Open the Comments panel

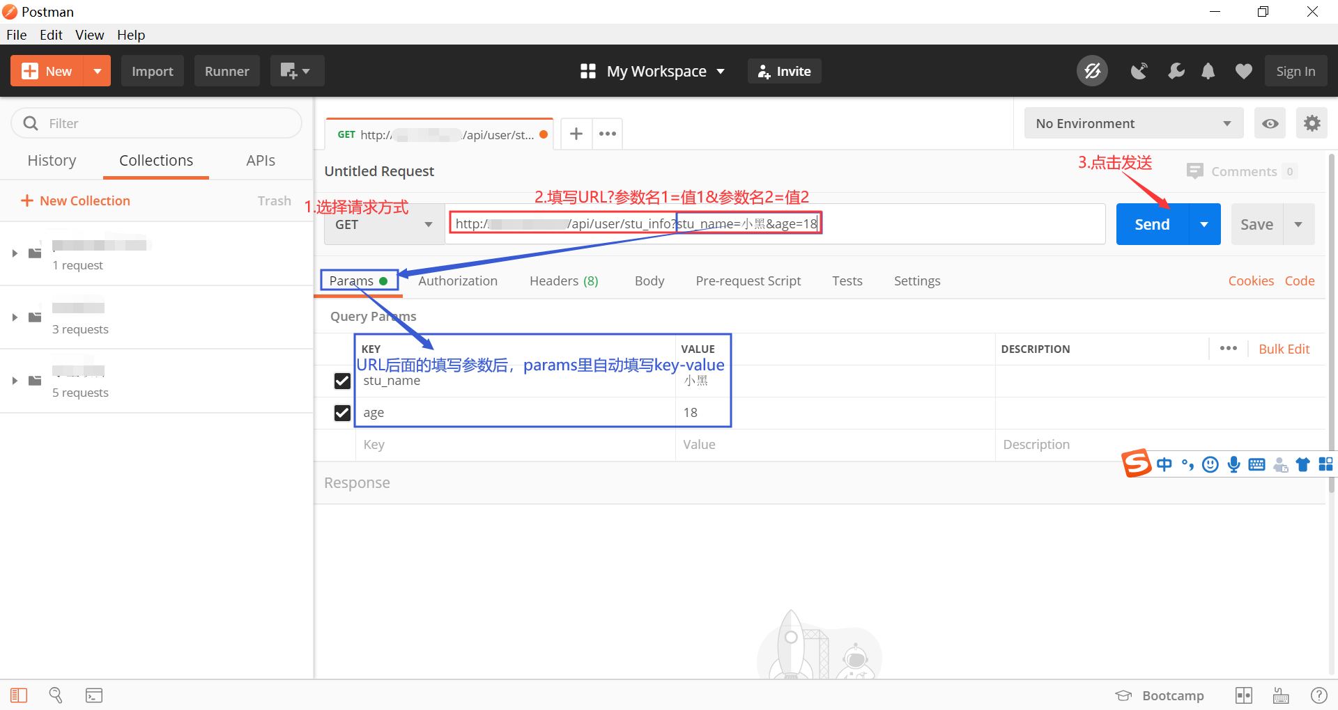coord(1242,171)
